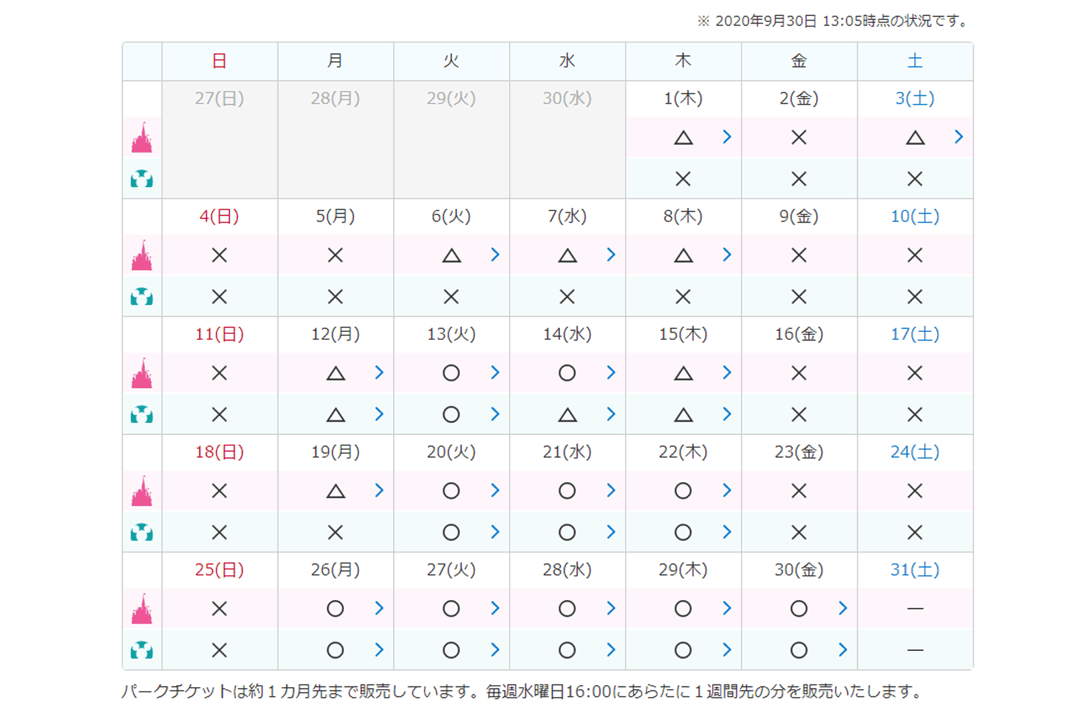Click the DisneySea globe icon in October 25 week
This screenshot has width=1073, height=716.
click(142, 650)
